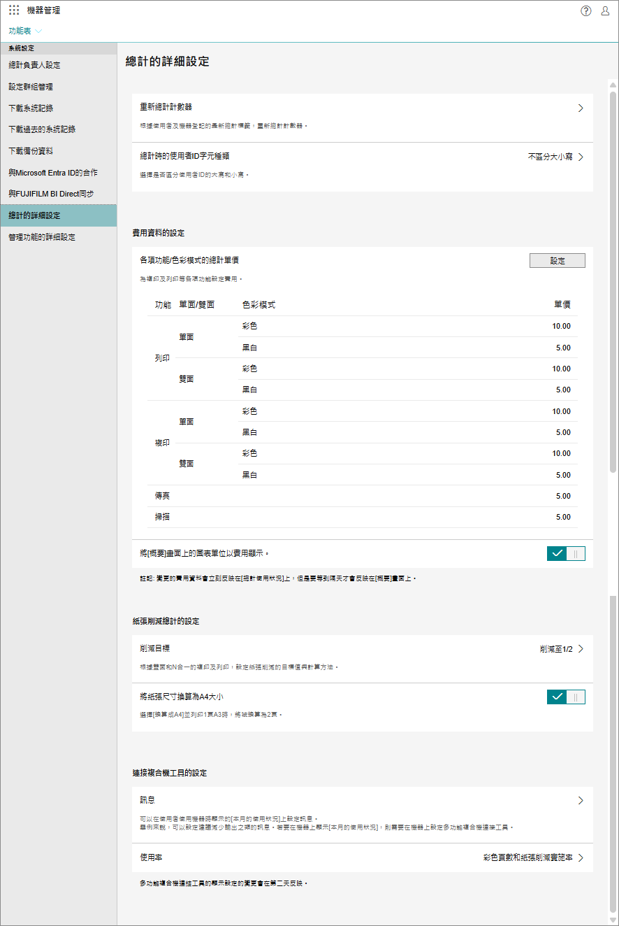Open the app launcher grid icon
Viewport: 619px width, 926px height.
[x=14, y=10]
